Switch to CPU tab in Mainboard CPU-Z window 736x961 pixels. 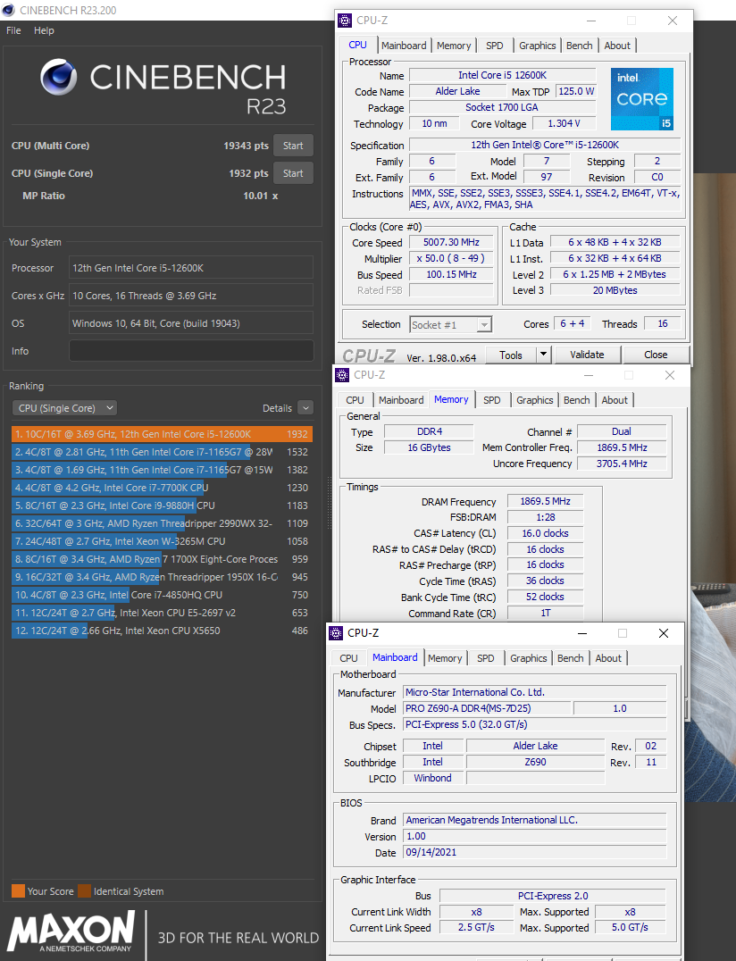coord(348,658)
